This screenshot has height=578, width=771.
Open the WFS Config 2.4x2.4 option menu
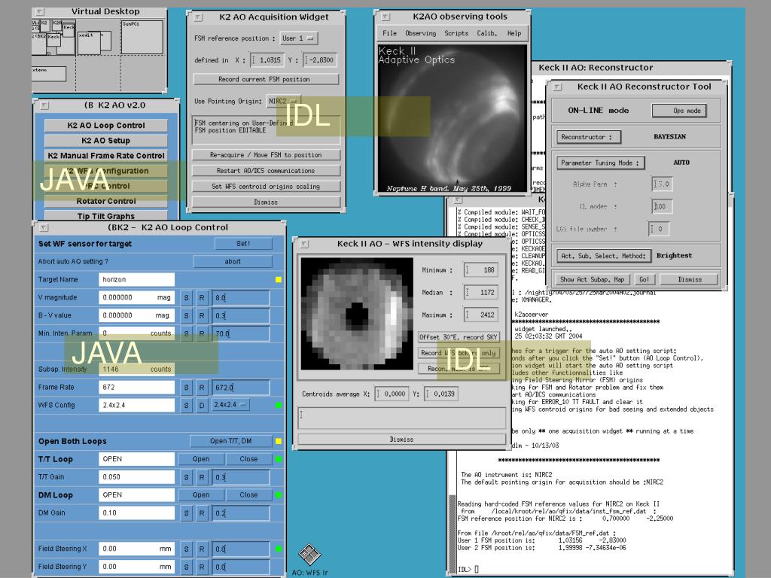coord(231,405)
